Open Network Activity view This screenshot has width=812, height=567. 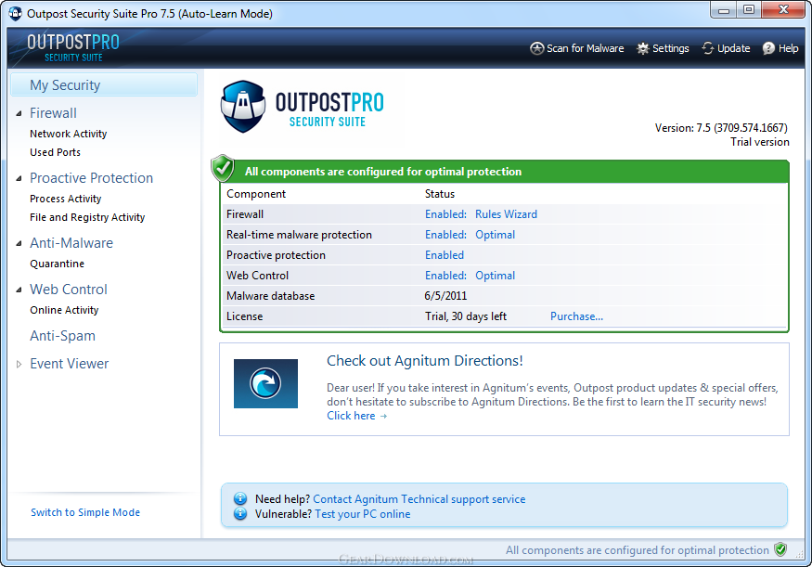(x=69, y=134)
